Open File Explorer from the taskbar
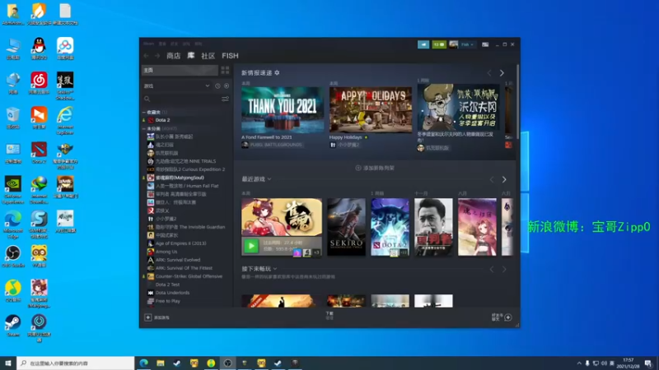 (161, 363)
